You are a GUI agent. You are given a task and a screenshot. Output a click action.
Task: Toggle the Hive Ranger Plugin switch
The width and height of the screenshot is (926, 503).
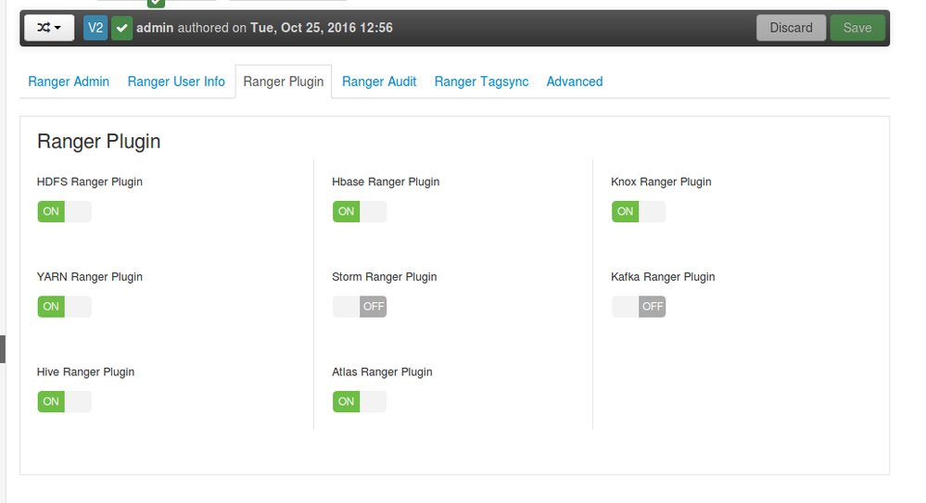click(64, 401)
